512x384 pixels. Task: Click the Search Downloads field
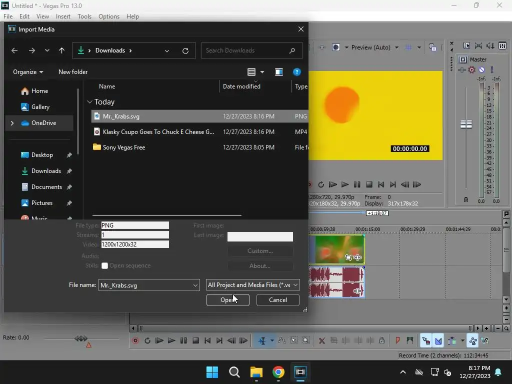click(251, 50)
